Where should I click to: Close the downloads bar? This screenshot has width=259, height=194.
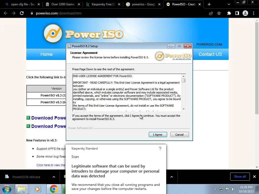pos(254,177)
